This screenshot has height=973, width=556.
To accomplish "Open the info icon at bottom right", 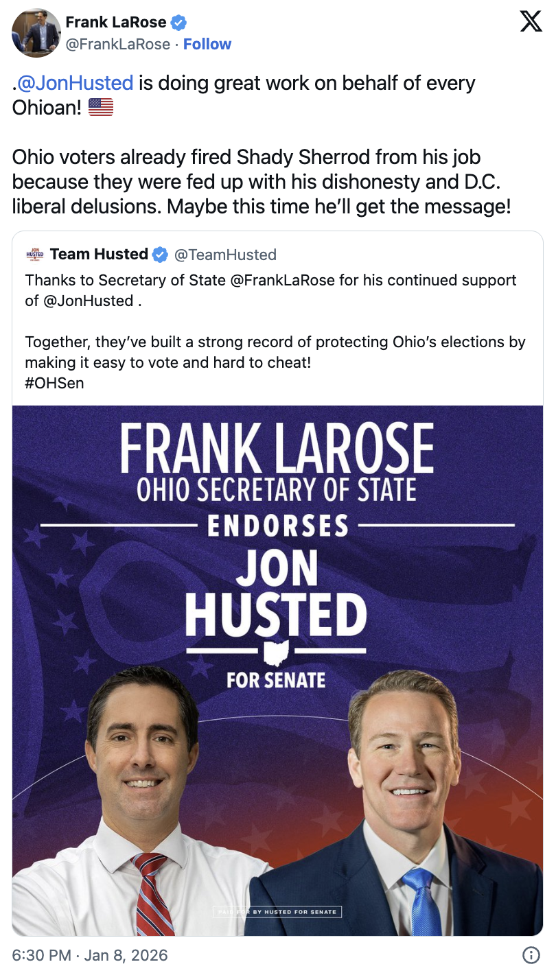I will pyautogui.click(x=532, y=954).
